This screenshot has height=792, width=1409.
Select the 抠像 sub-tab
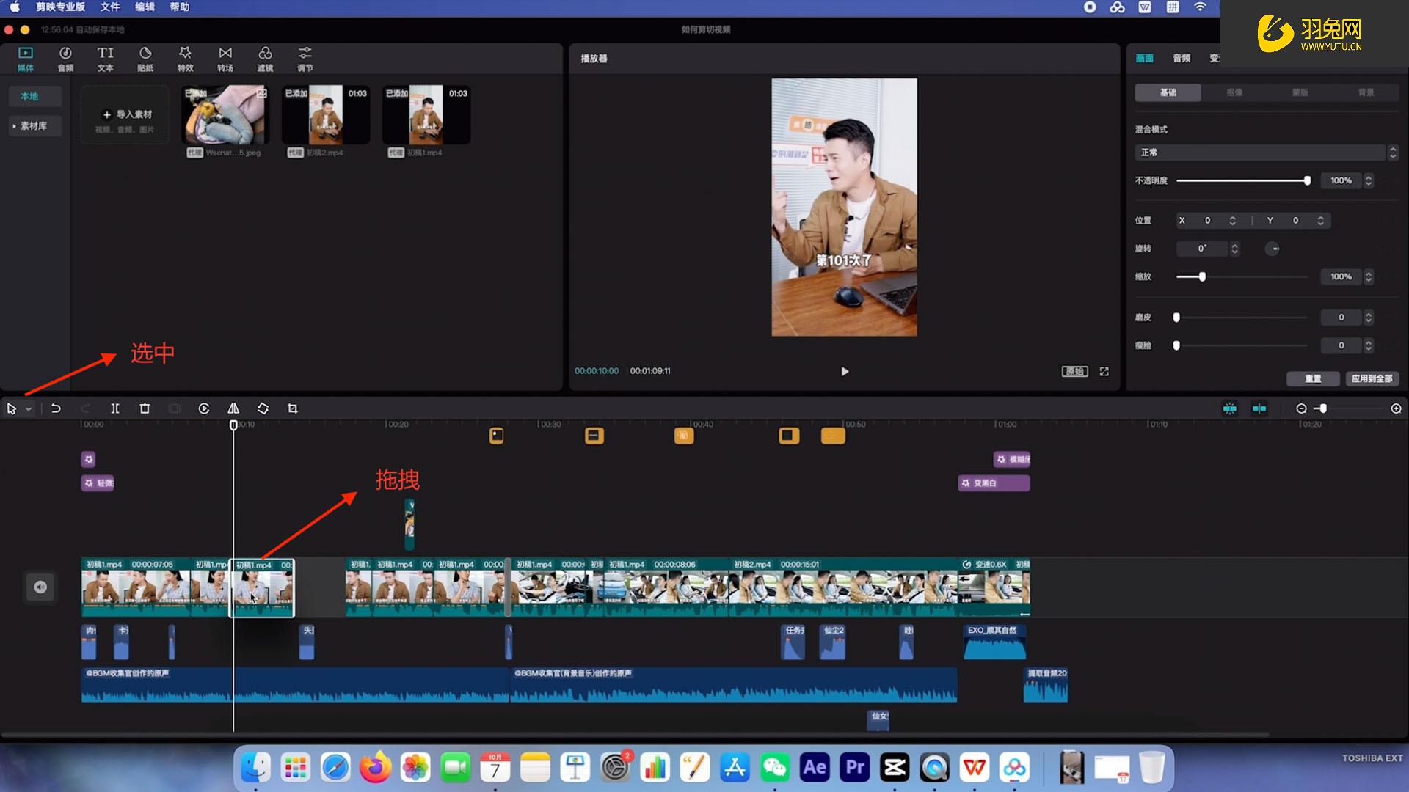[x=1235, y=92]
